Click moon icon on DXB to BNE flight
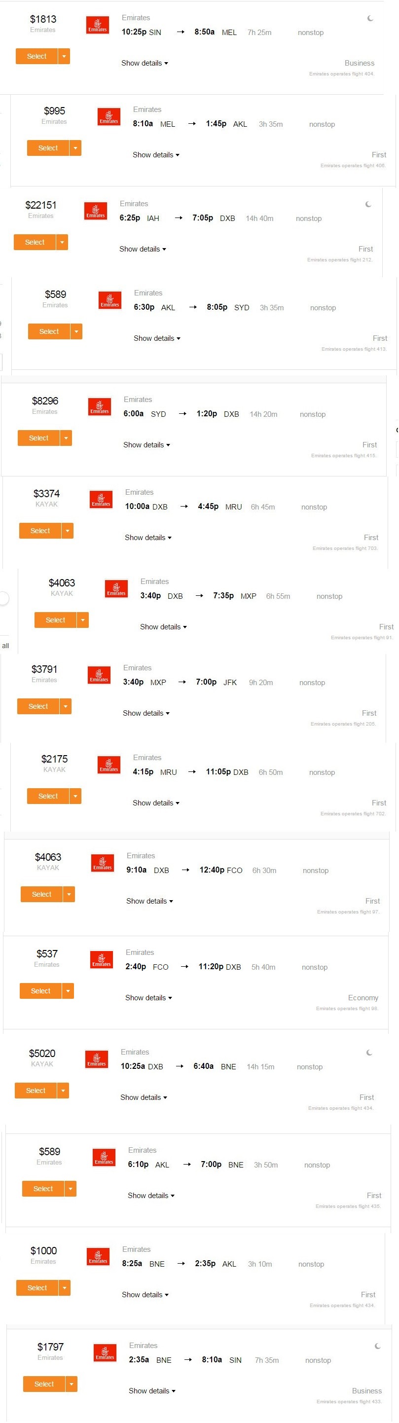The width and height of the screenshot is (399, 1423). pyautogui.click(x=369, y=1053)
